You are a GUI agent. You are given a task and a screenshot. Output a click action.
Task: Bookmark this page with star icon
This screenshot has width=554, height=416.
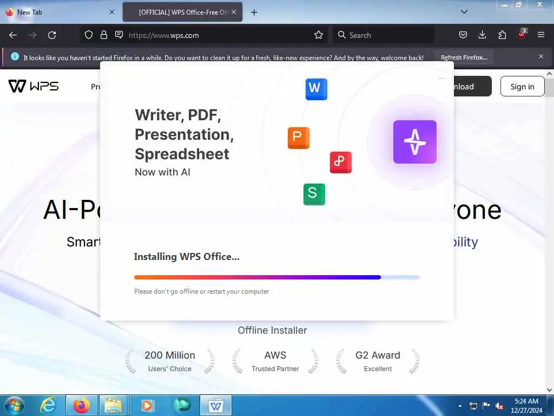pos(319,35)
